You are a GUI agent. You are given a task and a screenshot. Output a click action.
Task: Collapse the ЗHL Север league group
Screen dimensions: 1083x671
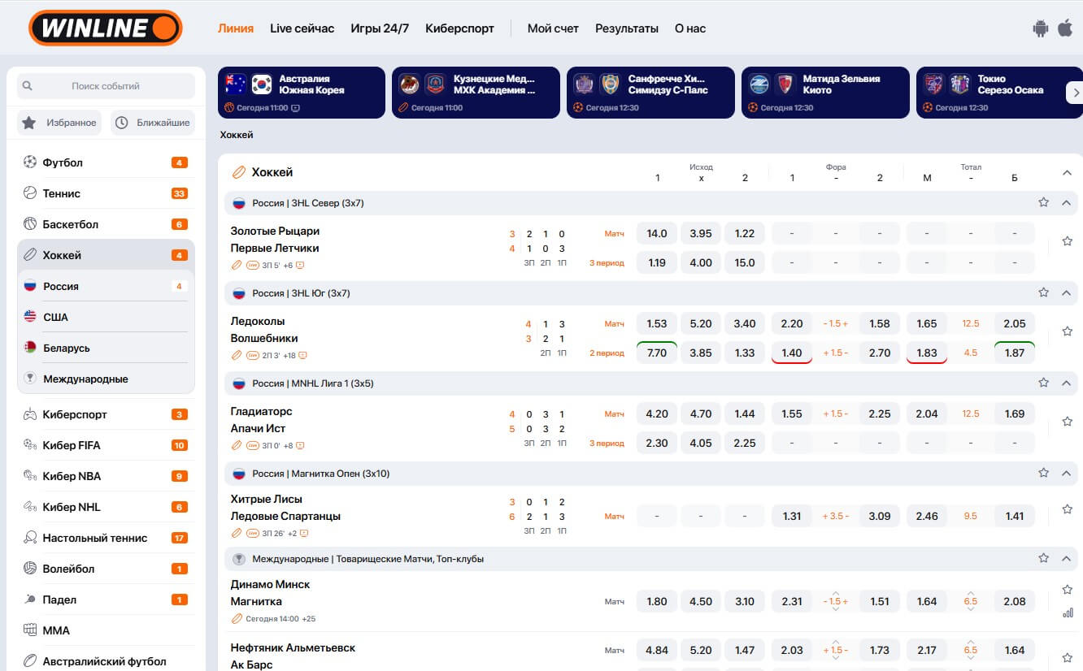pos(1068,202)
